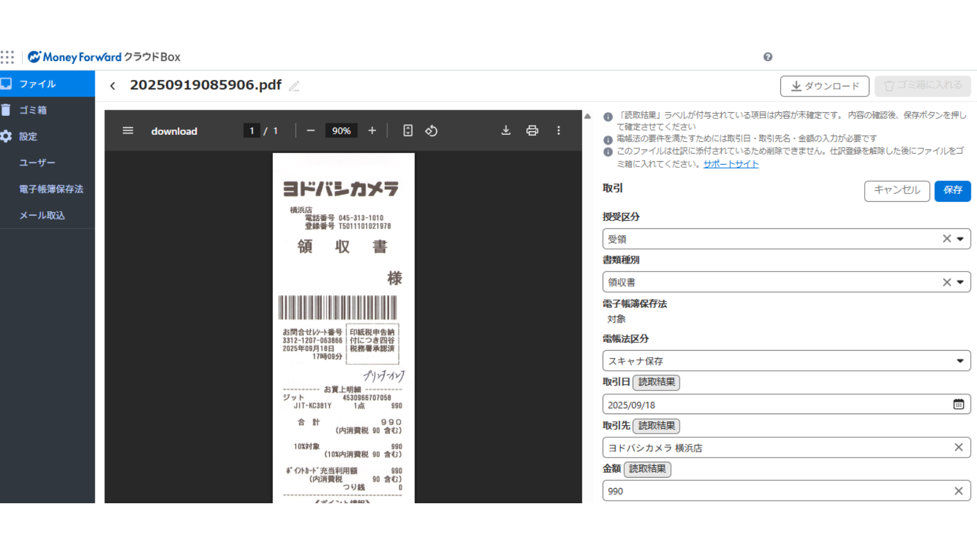
Task: Open PDF viewer more options menu
Action: 558,131
